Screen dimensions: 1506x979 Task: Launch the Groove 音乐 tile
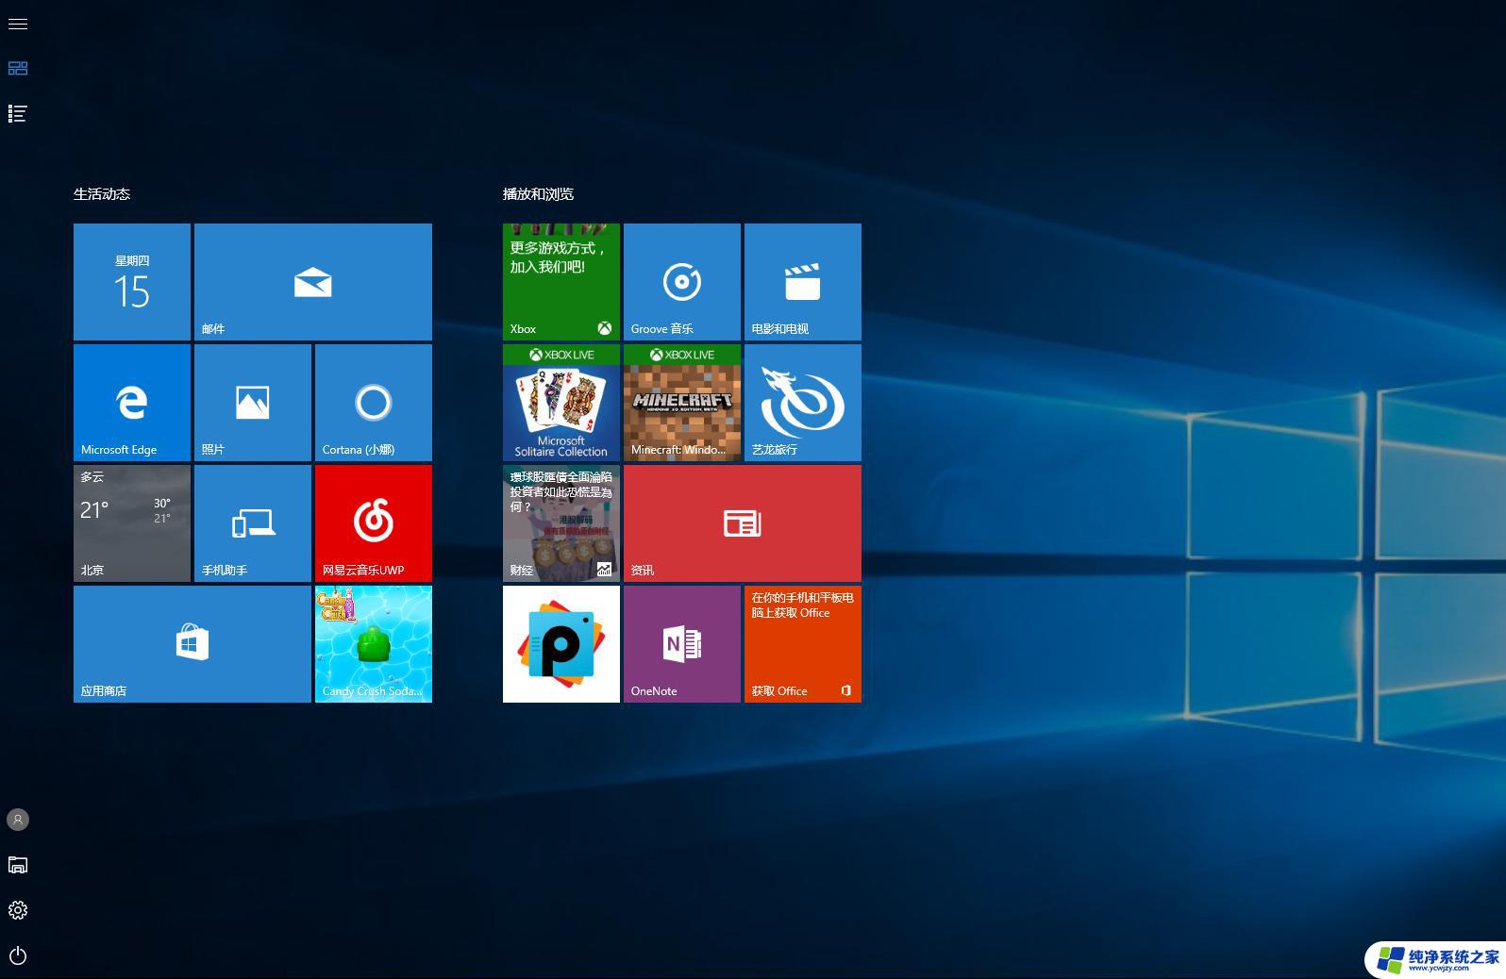682,282
